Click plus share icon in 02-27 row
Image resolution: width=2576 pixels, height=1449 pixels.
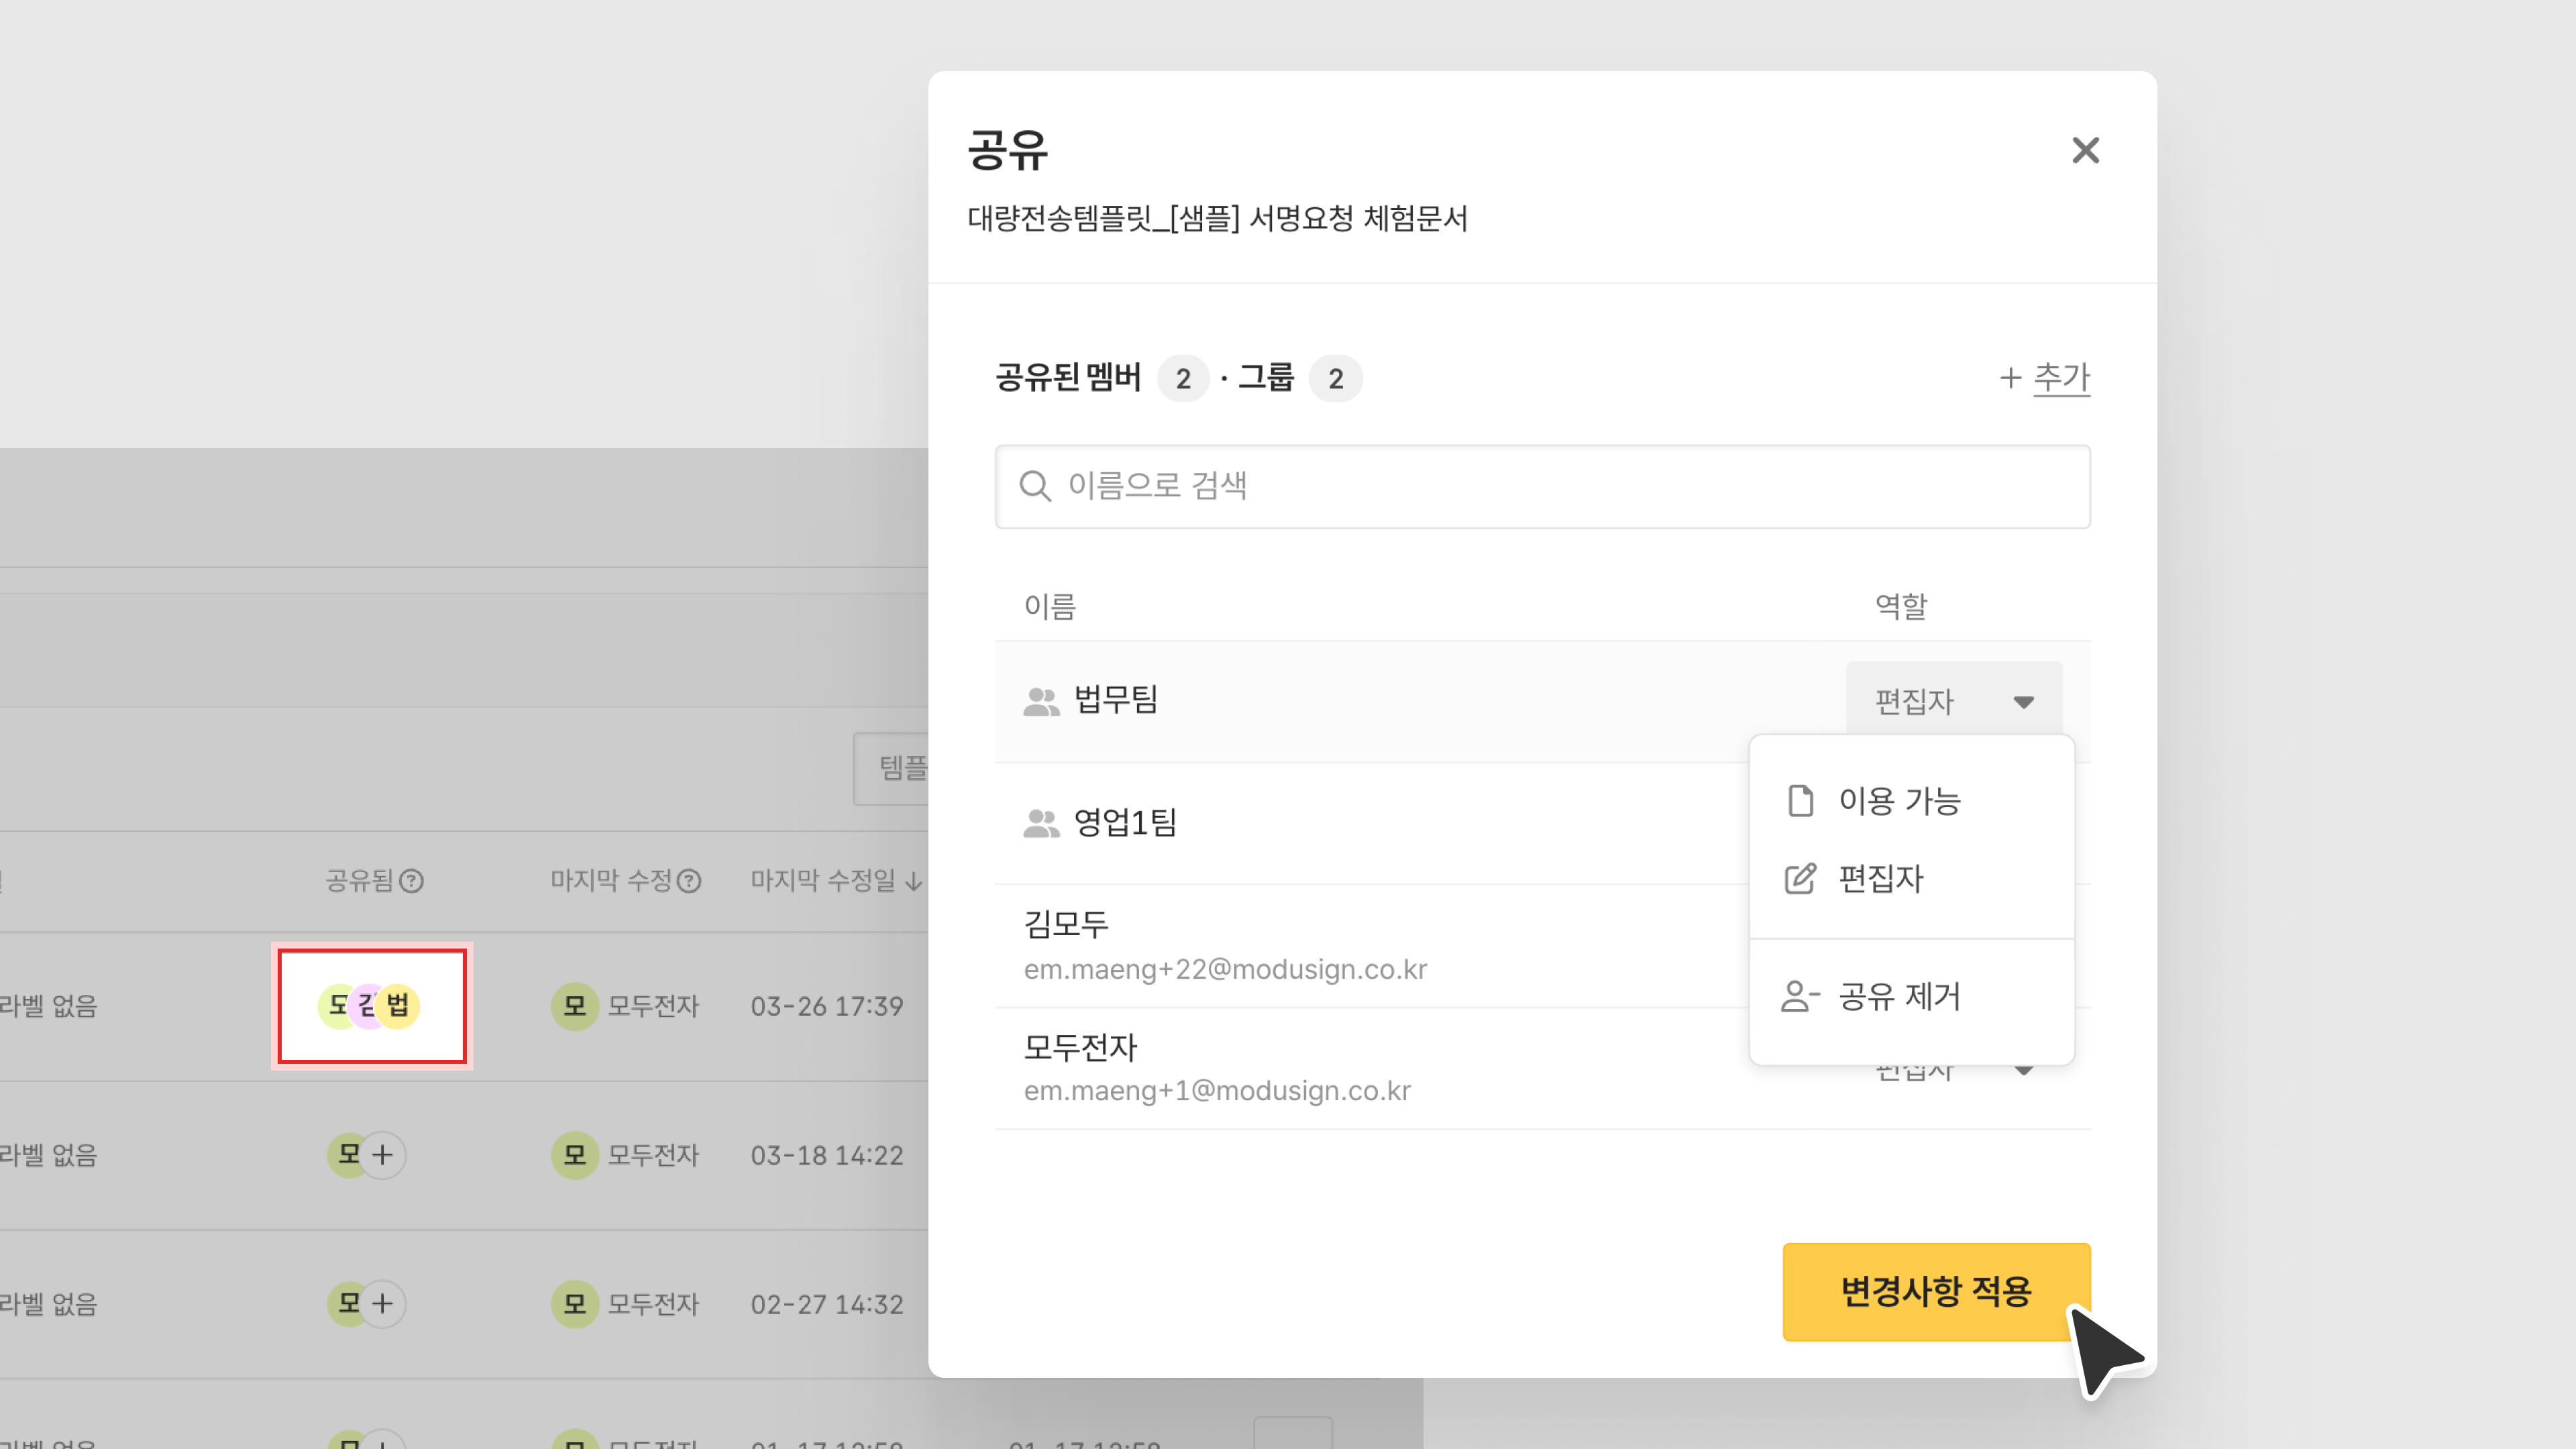[x=382, y=1303]
